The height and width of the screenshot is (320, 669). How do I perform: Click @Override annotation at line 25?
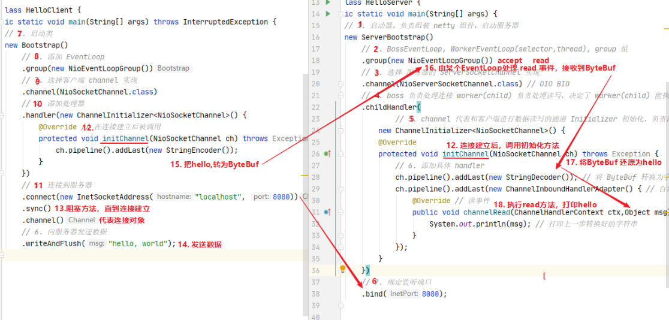(x=397, y=141)
